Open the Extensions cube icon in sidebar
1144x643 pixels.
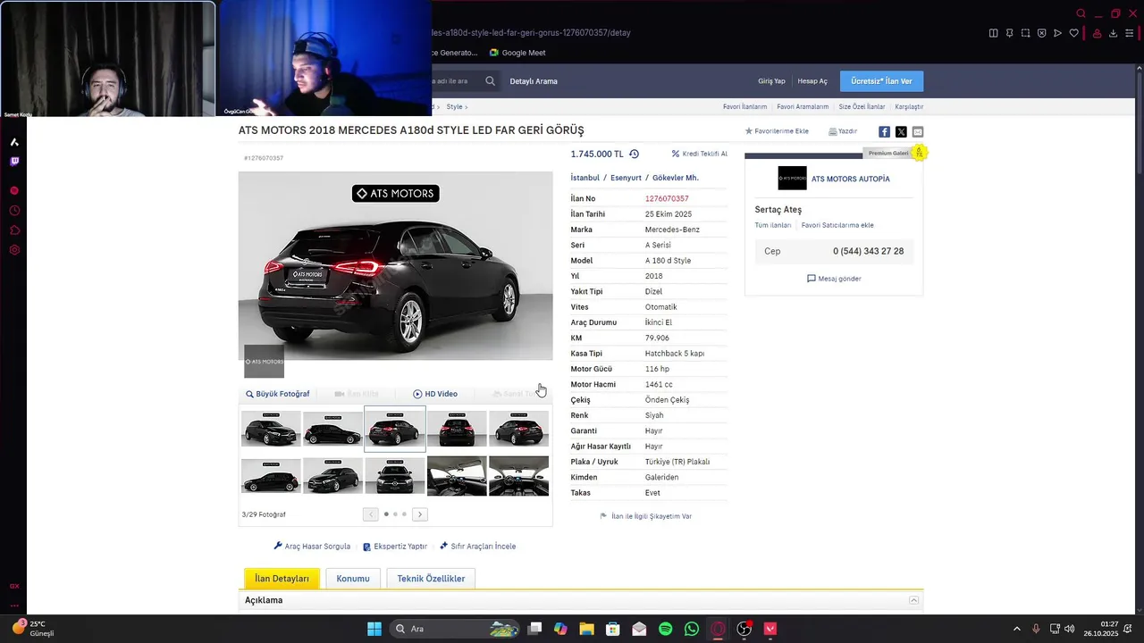(x=14, y=230)
